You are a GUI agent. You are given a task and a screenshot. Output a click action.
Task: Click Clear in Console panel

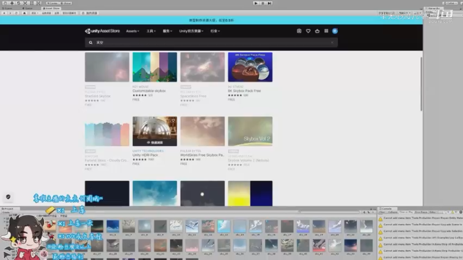click(x=382, y=212)
